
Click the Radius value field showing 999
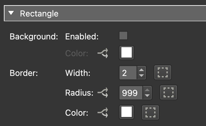[131, 93]
